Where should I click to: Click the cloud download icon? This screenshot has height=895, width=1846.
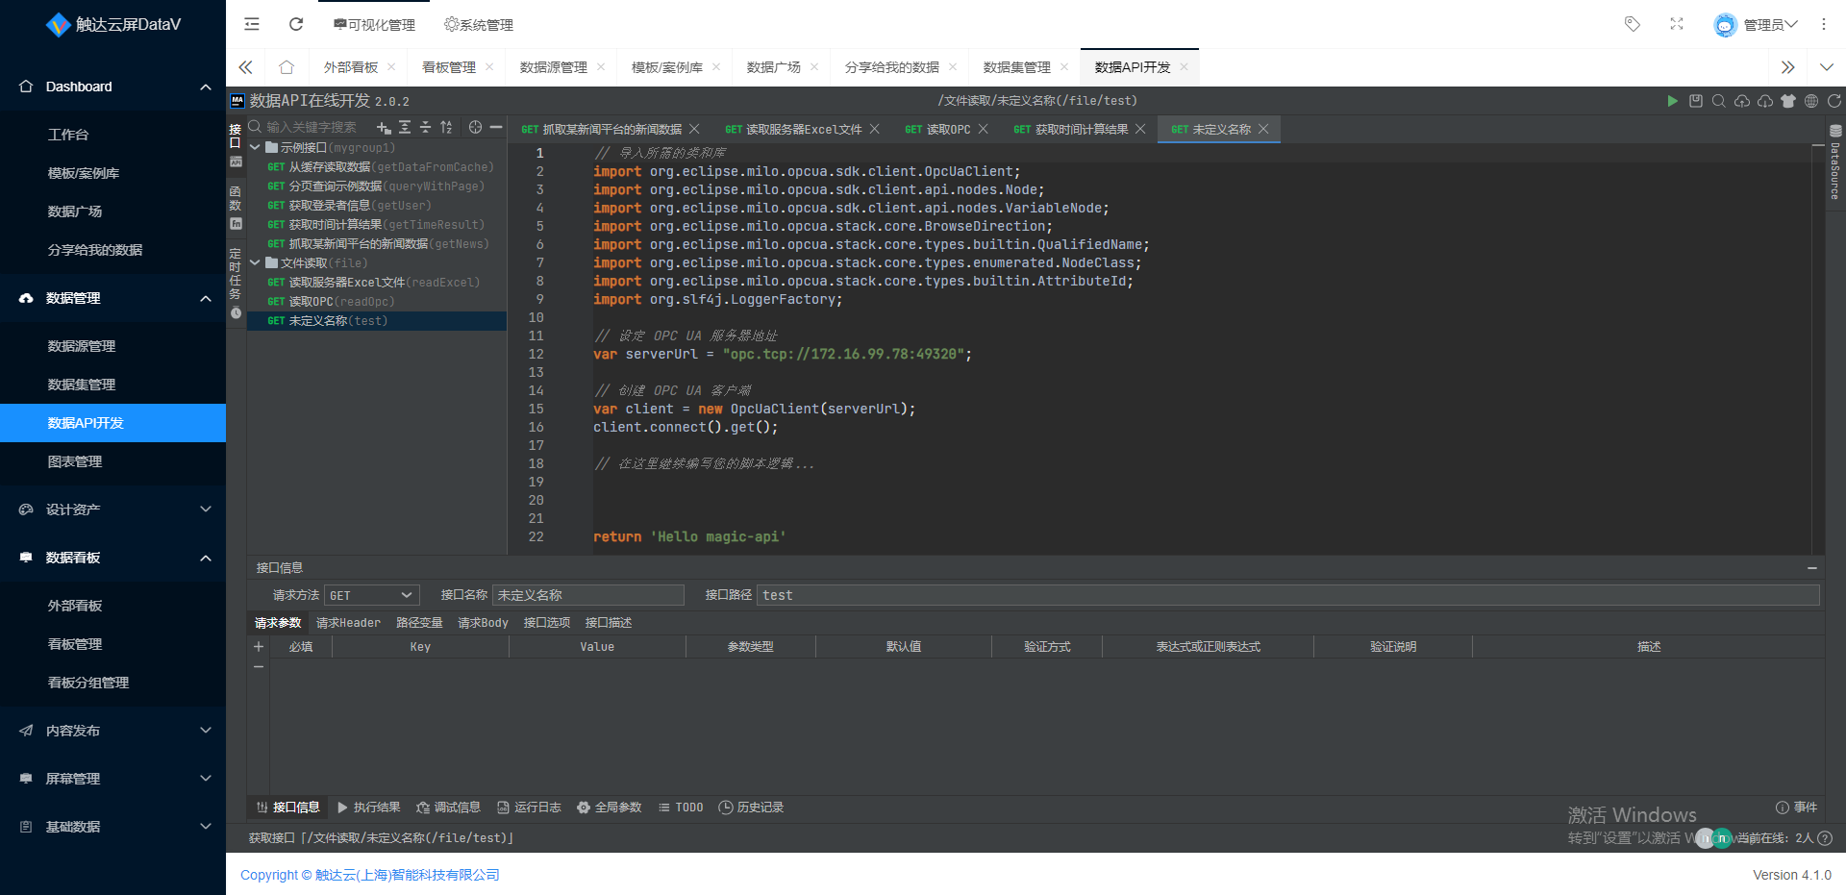(x=1765, y=101)
